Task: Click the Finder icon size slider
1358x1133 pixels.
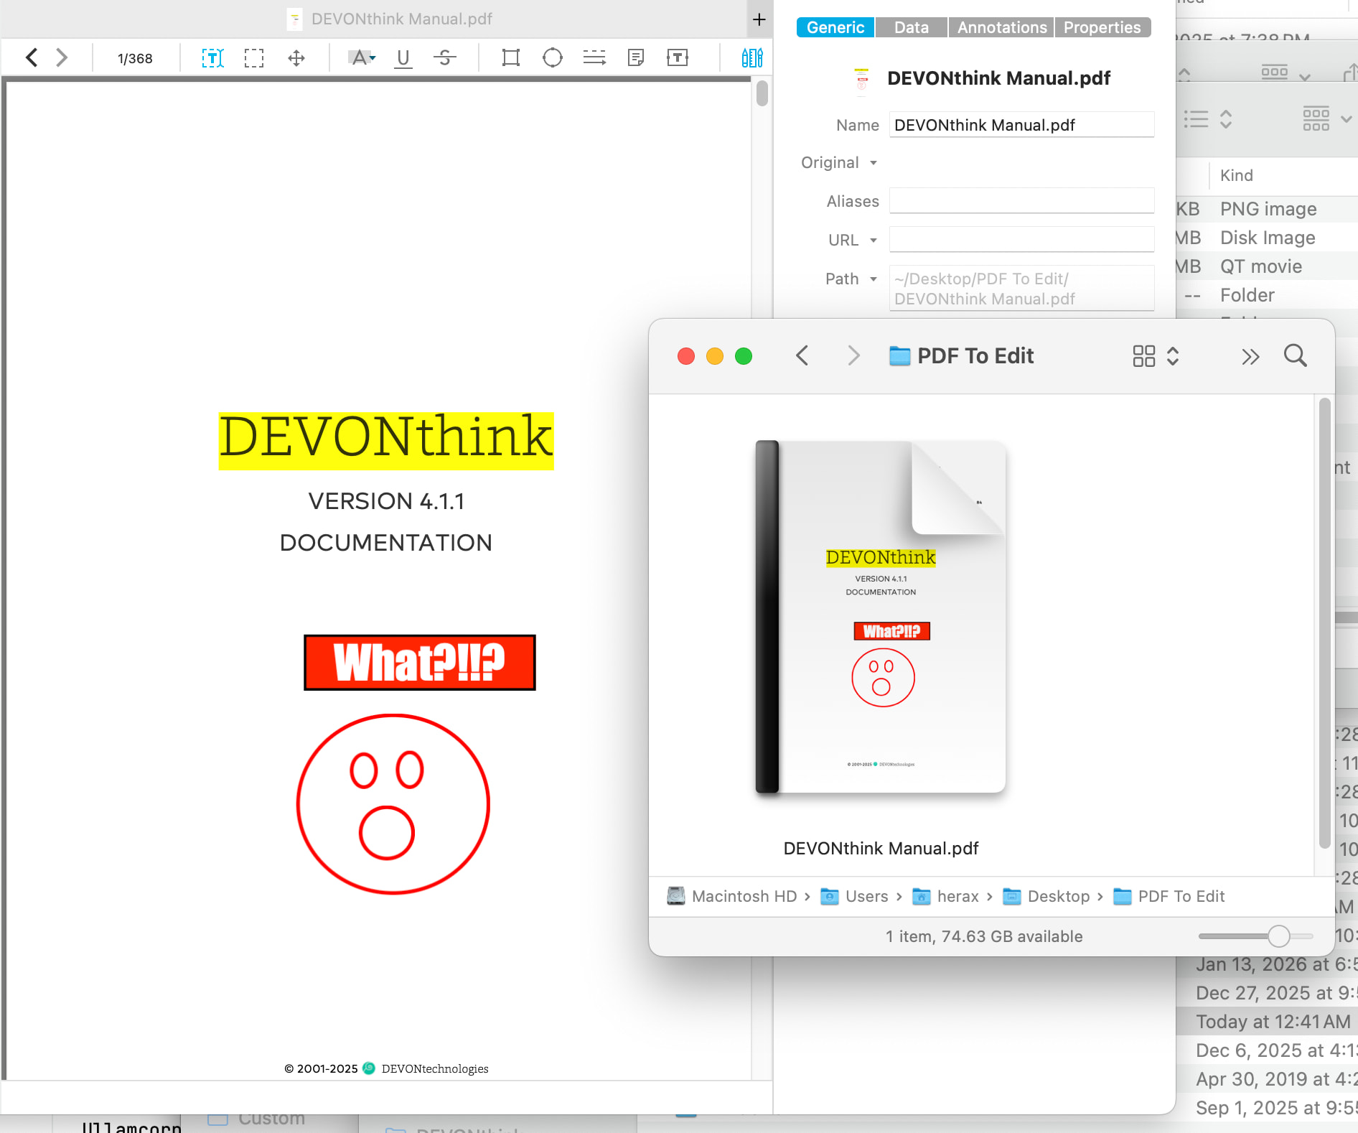Action: (1278, 936)
